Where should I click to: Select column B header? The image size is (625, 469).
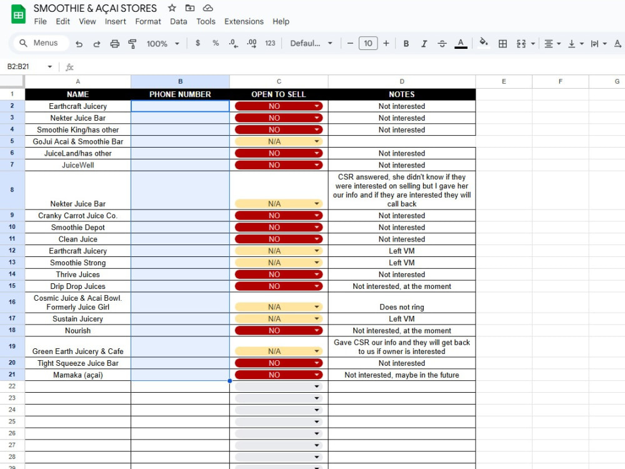pos(180,81)
